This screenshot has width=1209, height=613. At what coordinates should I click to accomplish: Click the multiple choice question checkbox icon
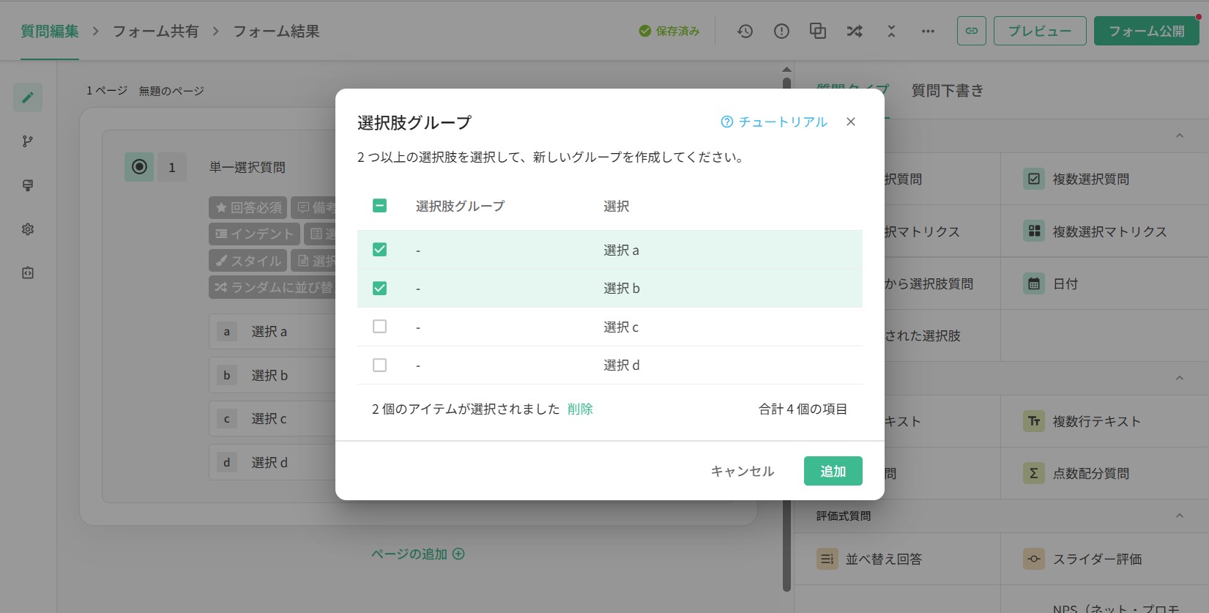[x=1034, y=179]
